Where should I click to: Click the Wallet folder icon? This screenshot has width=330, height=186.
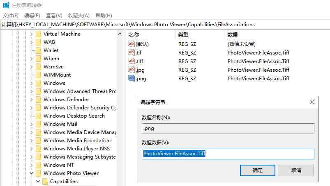click(38, 50)
